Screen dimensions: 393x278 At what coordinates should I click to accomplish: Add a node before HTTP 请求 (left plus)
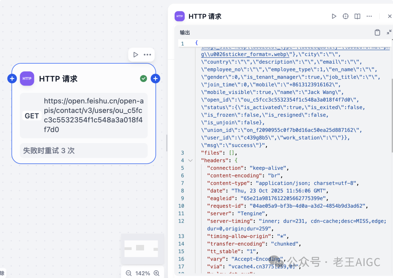(12, 79)
